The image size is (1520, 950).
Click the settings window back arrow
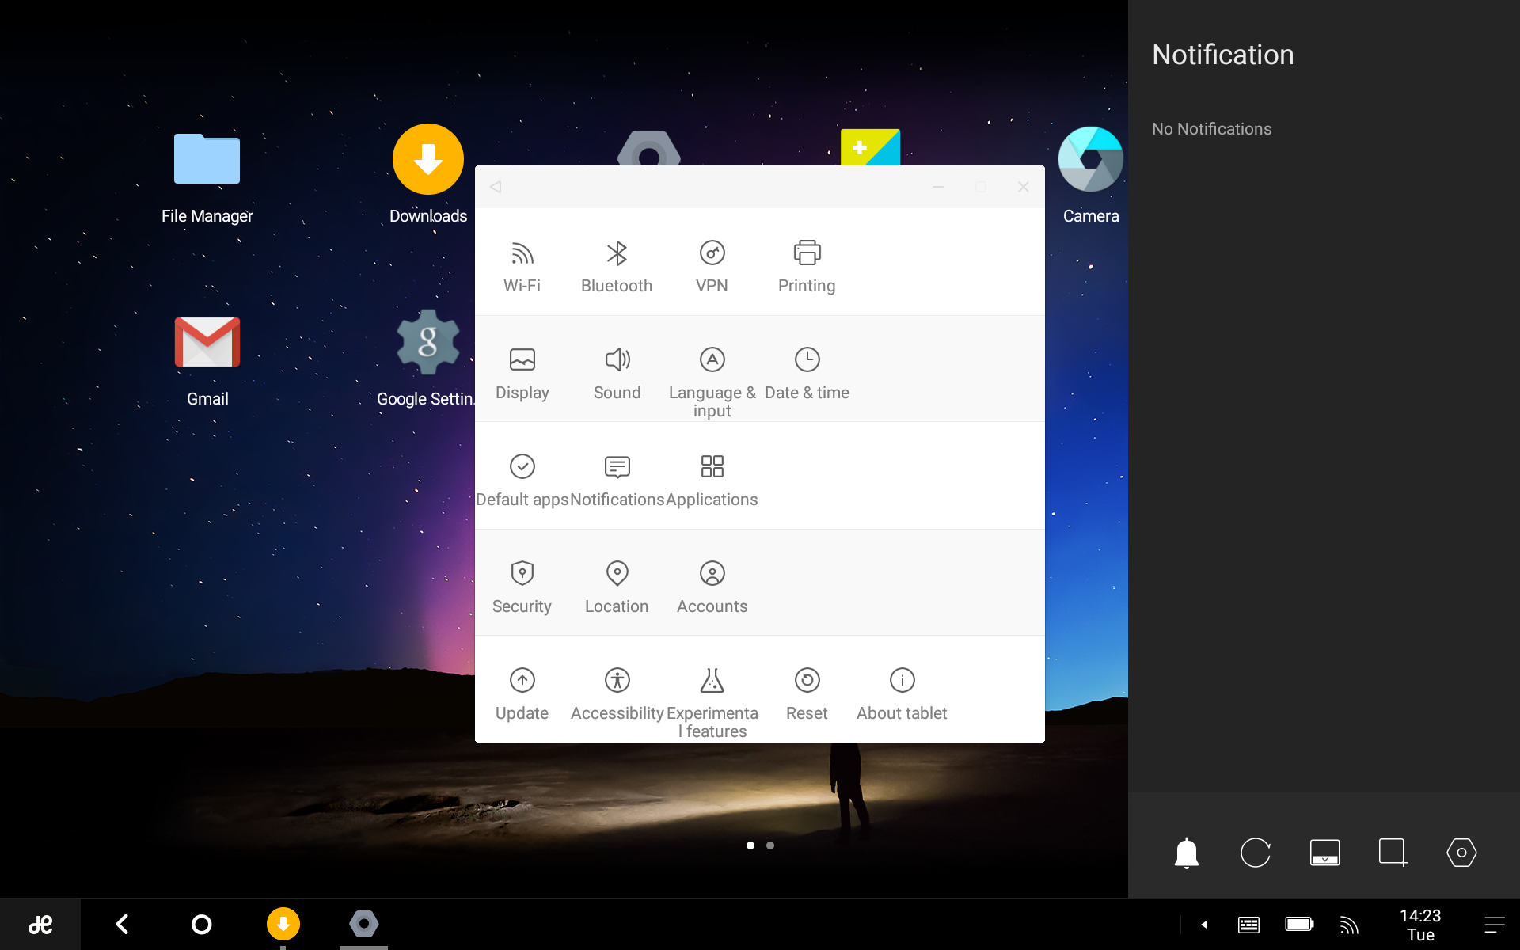click(496, 187)
